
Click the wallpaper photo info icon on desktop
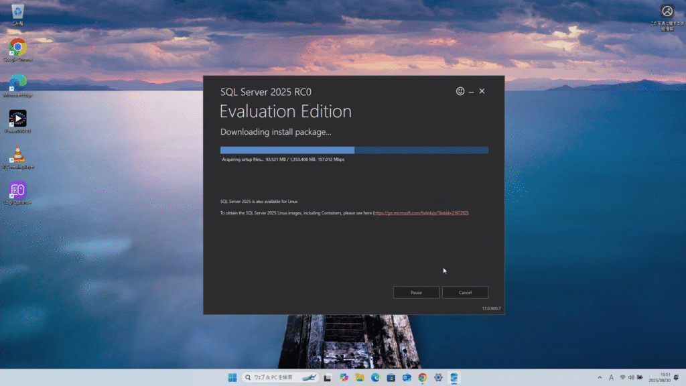click(x=667, y=17)
